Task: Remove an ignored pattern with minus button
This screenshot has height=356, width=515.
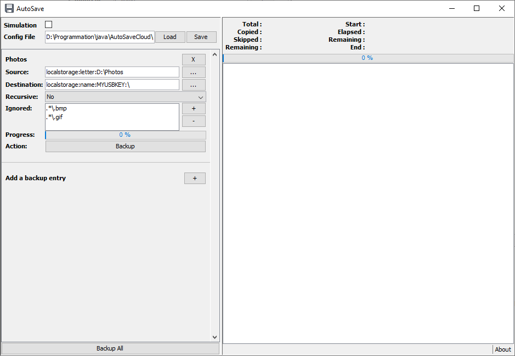Action: pyautogui.click(x=194, y=121)
